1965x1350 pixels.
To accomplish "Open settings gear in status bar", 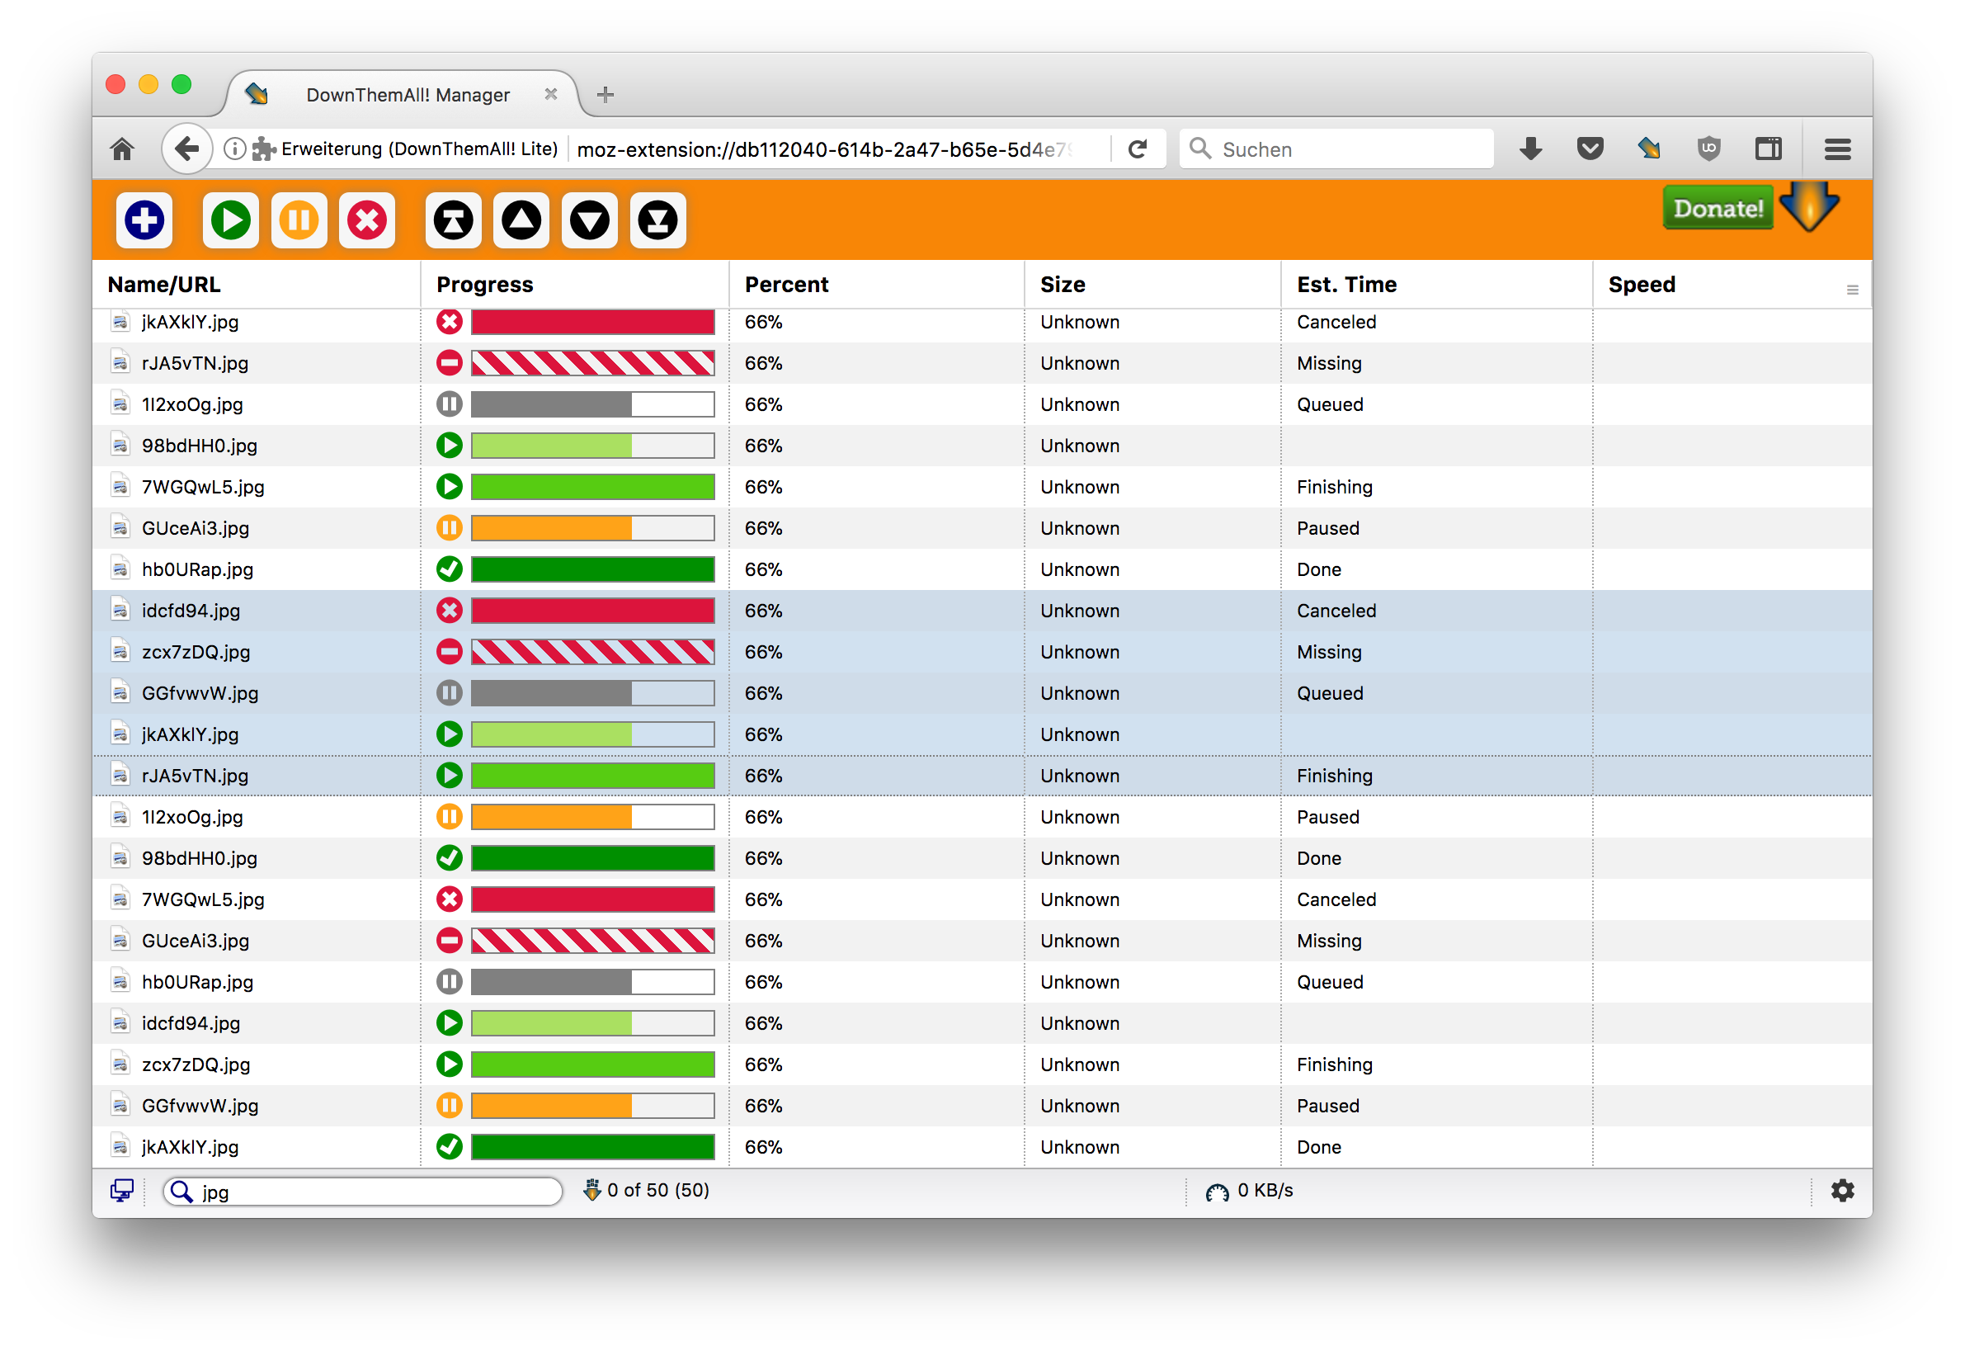I will coord(1842,1191).
